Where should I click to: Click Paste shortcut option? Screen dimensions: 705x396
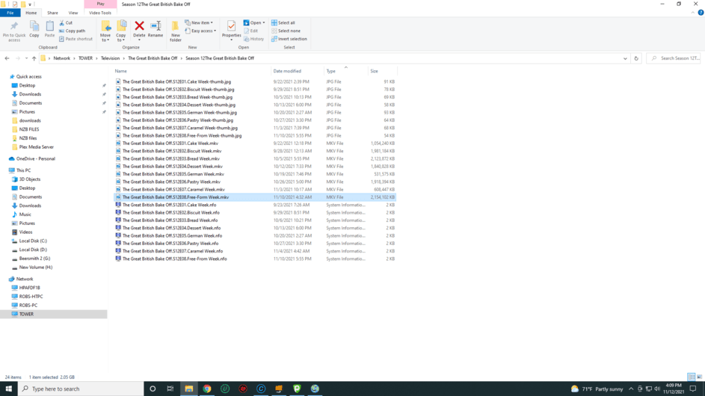point(76,39)
